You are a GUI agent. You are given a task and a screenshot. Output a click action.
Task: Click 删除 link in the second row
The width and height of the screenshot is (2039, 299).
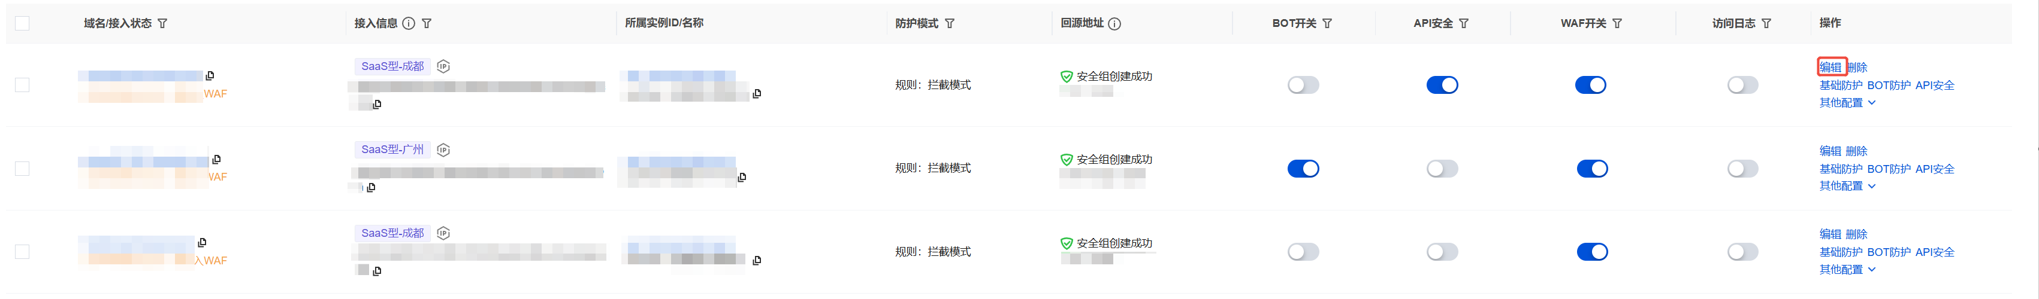1856,151
